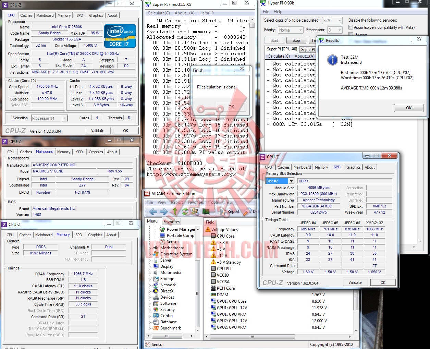Click Benchmark icon in AIDA64 tree

pos(156,328)
